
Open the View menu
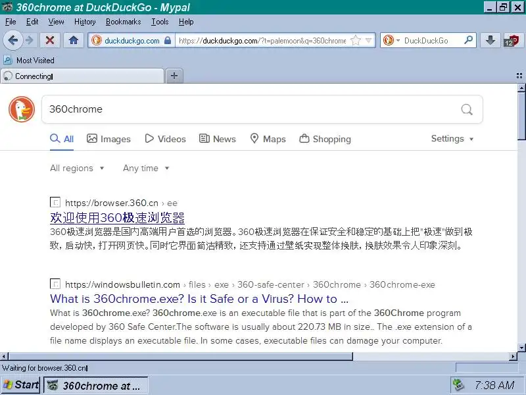(x=56, y=22)
